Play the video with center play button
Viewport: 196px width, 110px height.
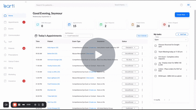click(98, 55)
